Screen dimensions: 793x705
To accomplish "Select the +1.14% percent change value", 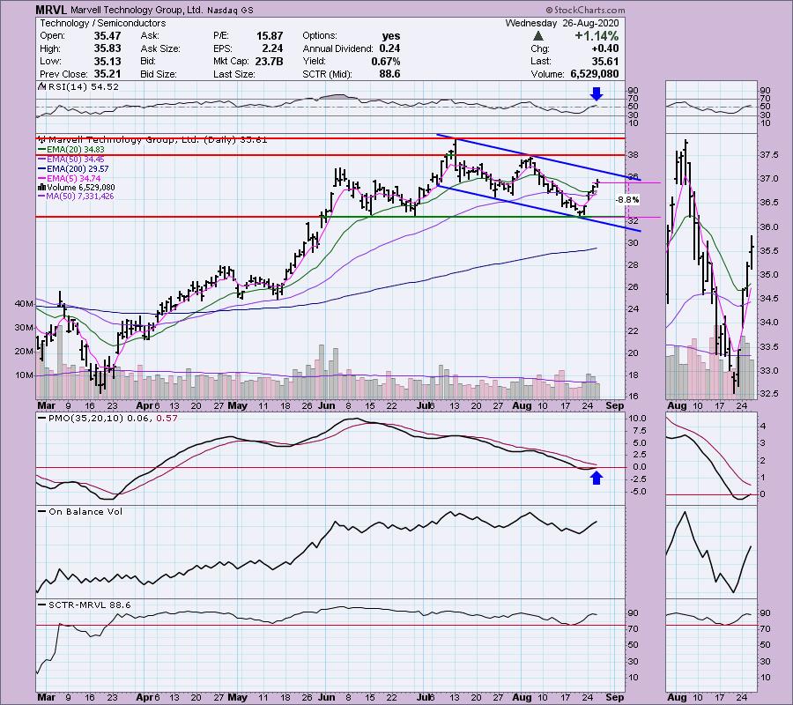I will 597,36.
